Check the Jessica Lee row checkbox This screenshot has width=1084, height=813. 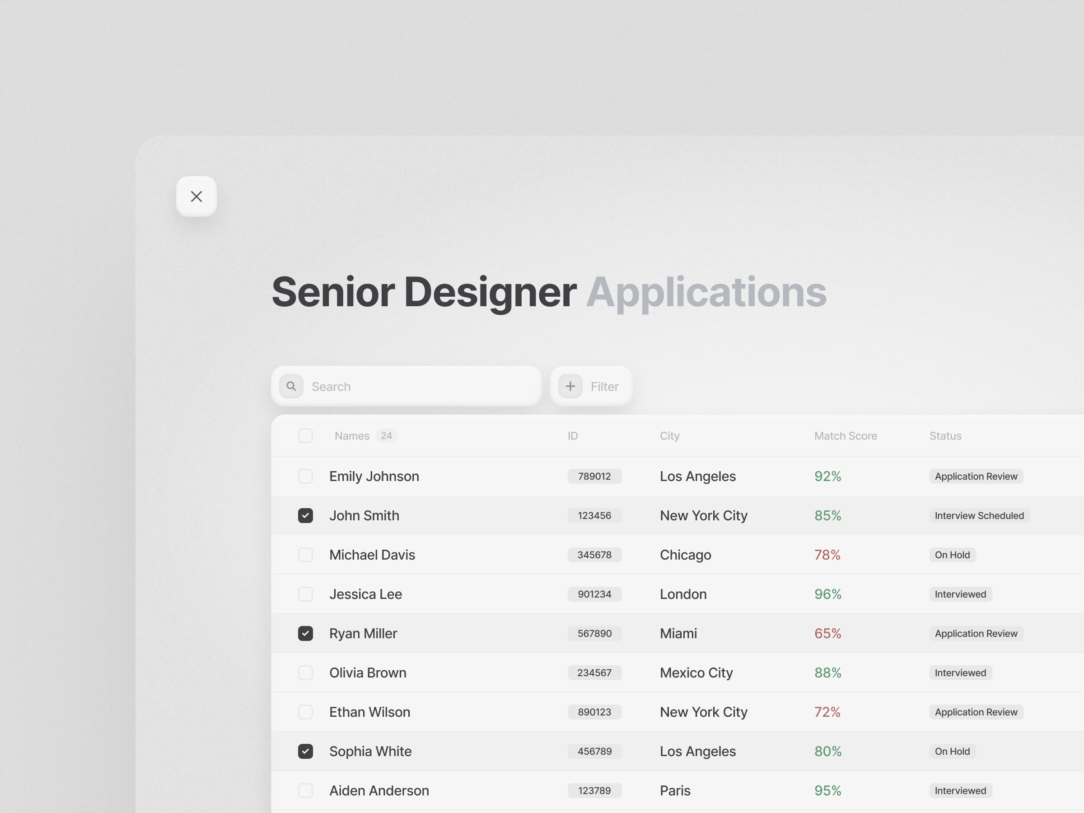(305, 594)
